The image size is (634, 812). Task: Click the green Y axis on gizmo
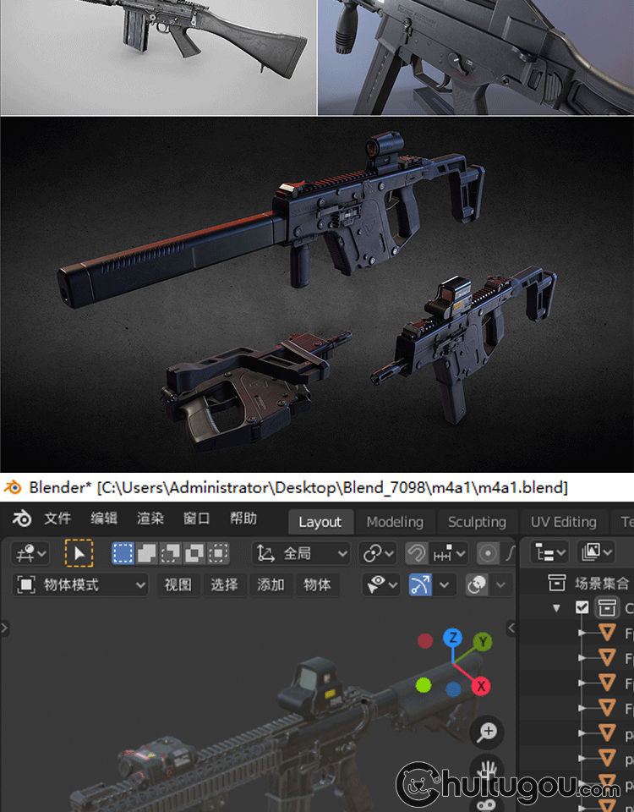(x=483, y=642)
